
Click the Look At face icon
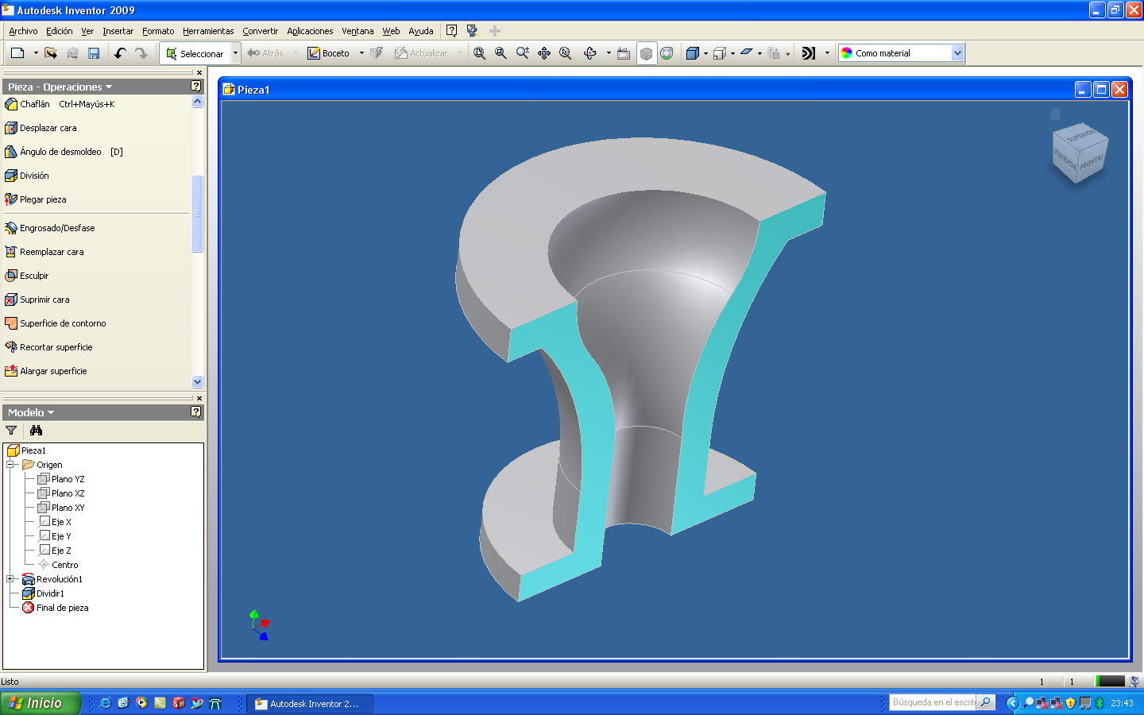tap(624, 53)
